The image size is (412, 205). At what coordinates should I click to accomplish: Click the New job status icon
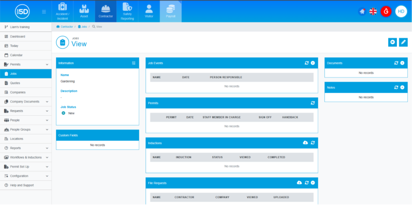click(x=63, y=113)
